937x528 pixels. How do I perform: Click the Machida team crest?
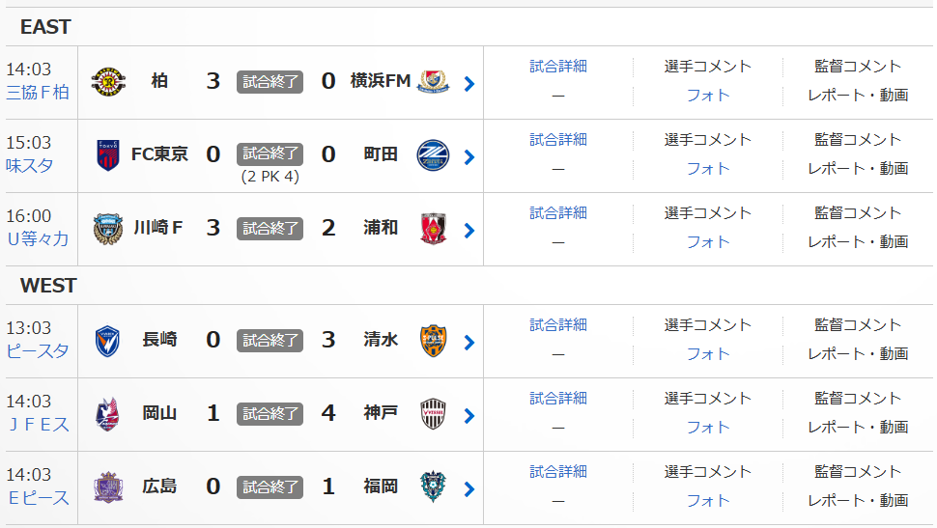point(434,154)
